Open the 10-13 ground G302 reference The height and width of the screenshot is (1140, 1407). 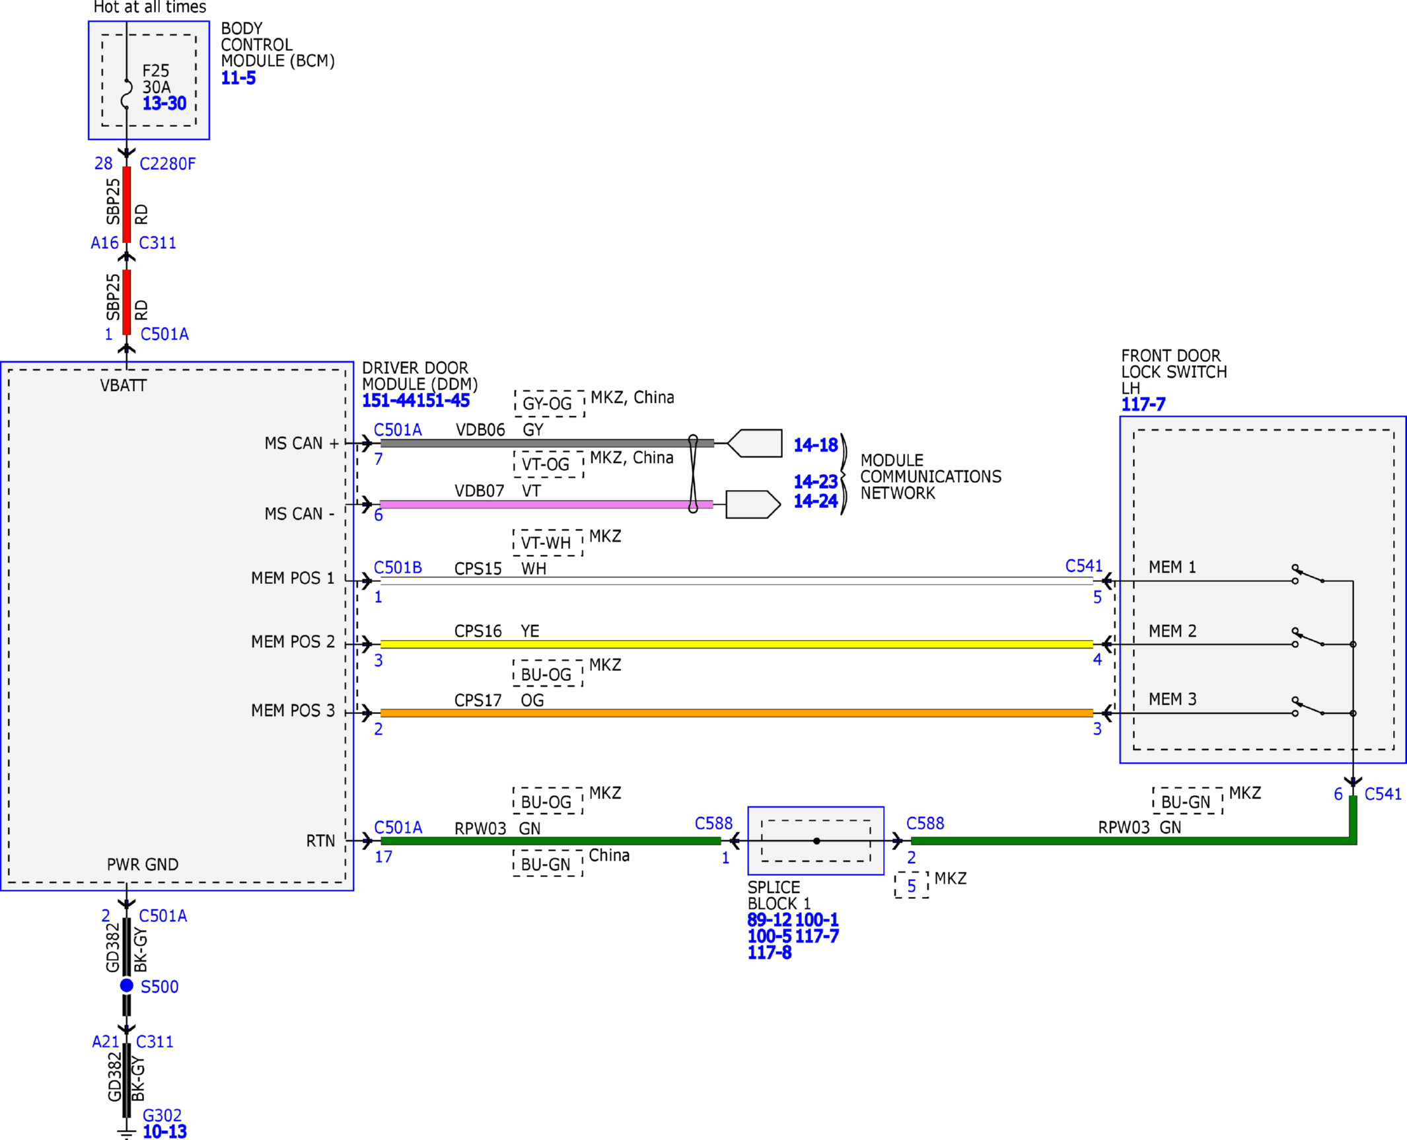point(164,1131)
